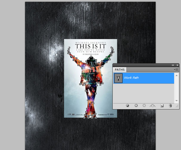
Task: Delete current path trash icon
Action: [x=170, y=106]
